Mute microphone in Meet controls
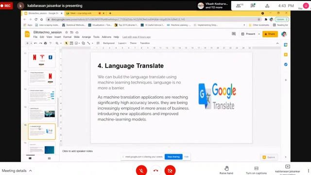Image resolution: width=311 pixels, height=175 pixels. pyautogui.click(x=141, y=171)
